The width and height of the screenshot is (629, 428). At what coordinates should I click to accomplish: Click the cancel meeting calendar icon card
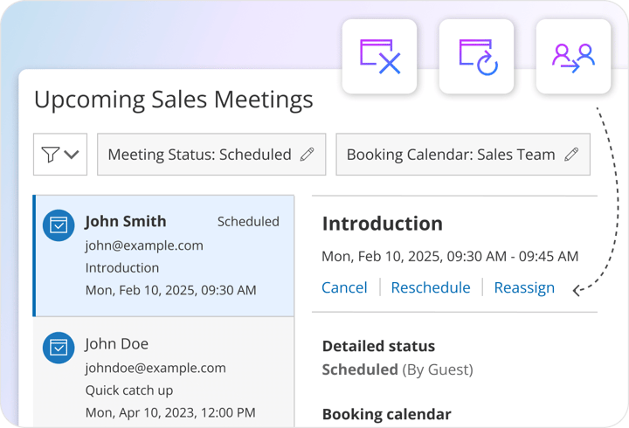(x=379, y=57)
